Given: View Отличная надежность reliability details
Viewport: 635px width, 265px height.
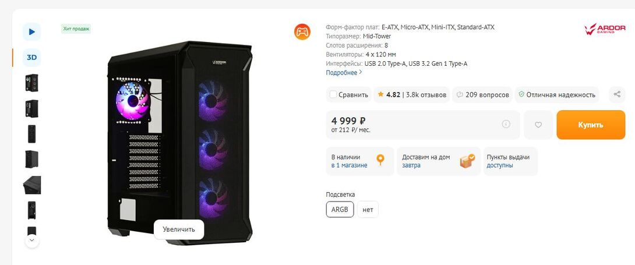Looking at the screenshot, I should tap(557, 94).
